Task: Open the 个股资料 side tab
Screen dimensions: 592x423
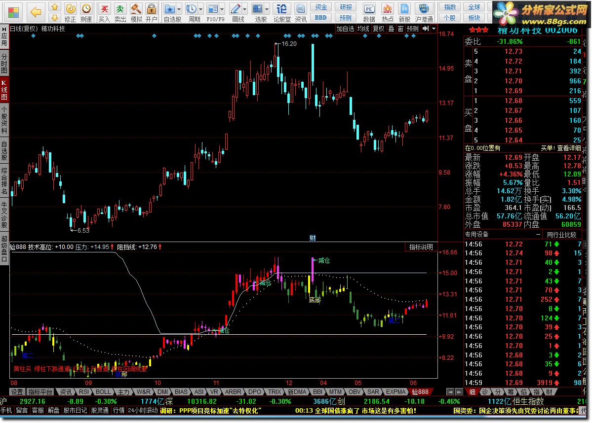Action: 4,120
